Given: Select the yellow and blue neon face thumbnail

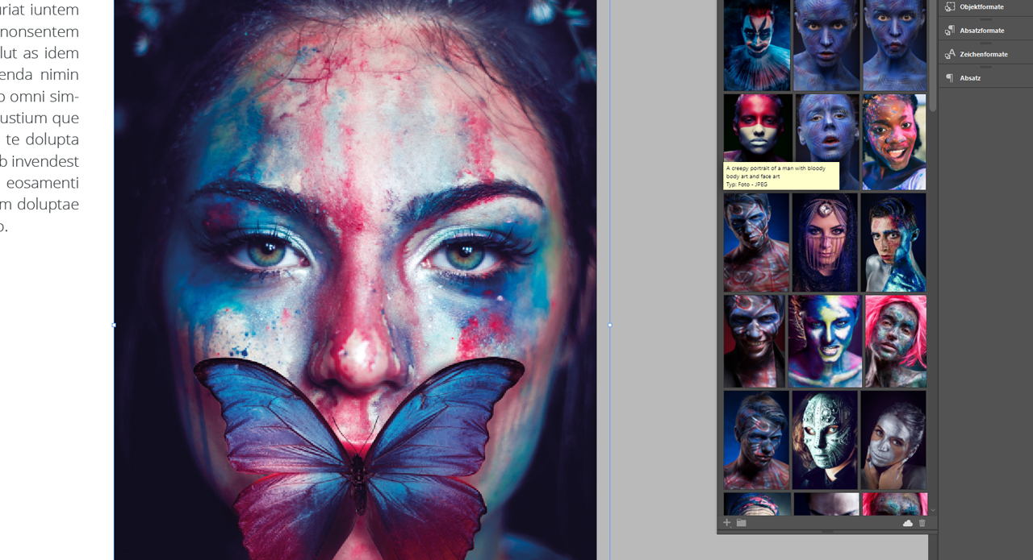Looking at the screenshot, I should tap(824, 341).
